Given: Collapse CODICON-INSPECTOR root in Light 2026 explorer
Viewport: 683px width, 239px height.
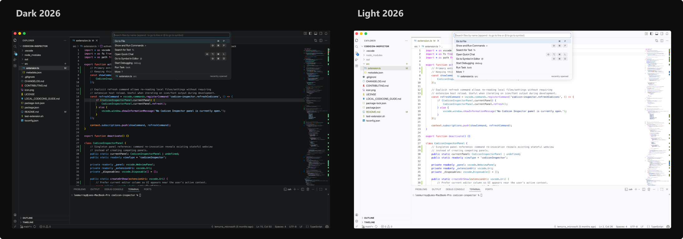Looking at the screenshot, I should tap(386, 46).
